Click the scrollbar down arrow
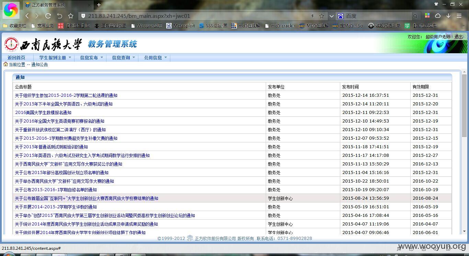469x256 pixels. click(464, 232)
